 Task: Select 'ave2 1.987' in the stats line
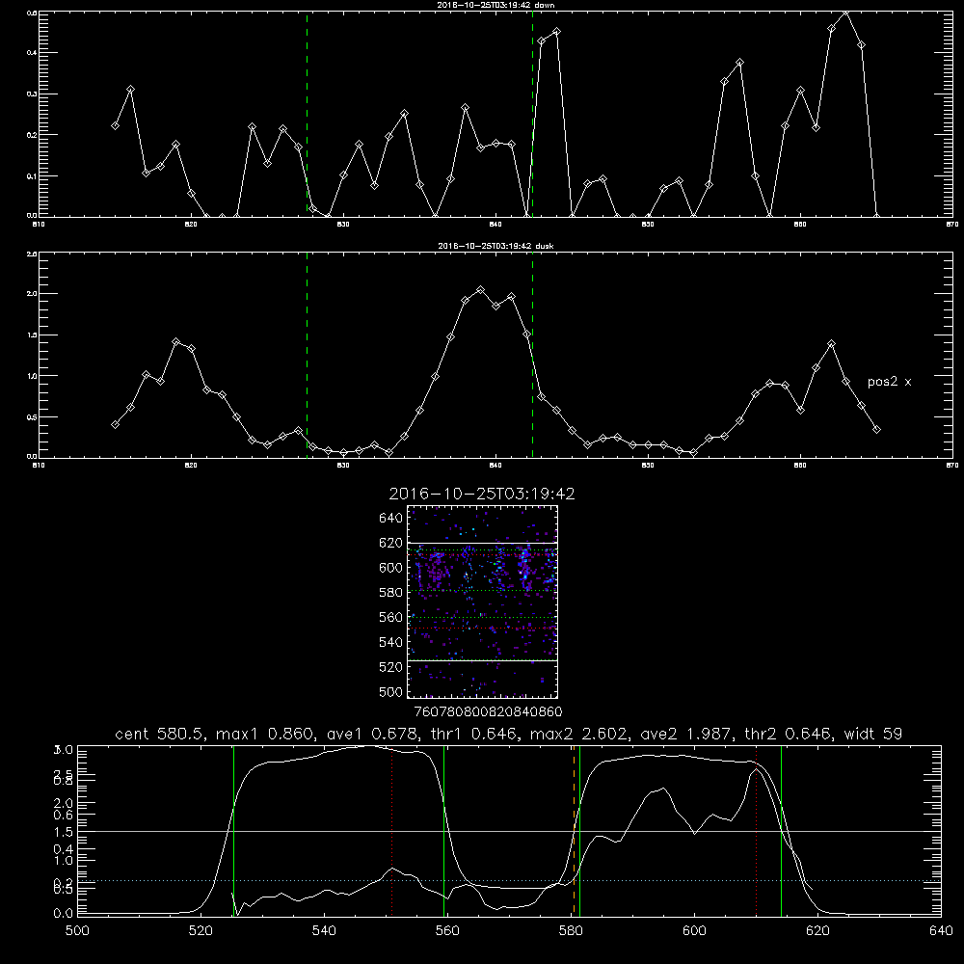click(685, 734)
